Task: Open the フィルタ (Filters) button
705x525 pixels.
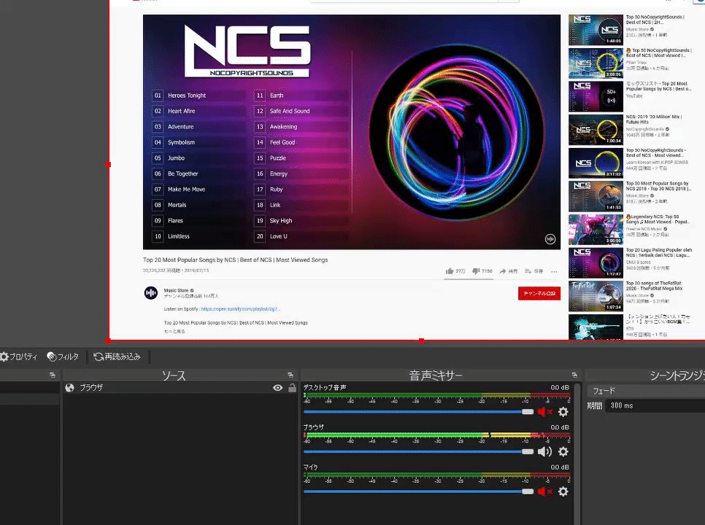Action: (x=63, y=357)
